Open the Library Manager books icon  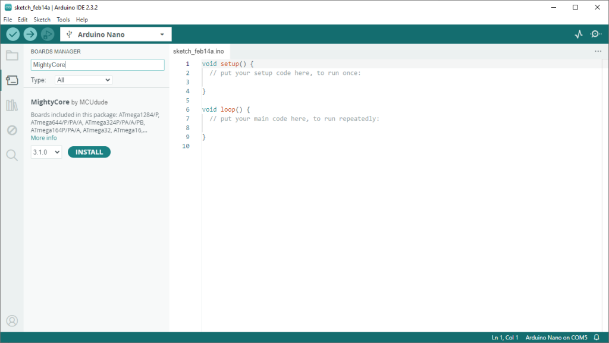(x=12, y=106)
